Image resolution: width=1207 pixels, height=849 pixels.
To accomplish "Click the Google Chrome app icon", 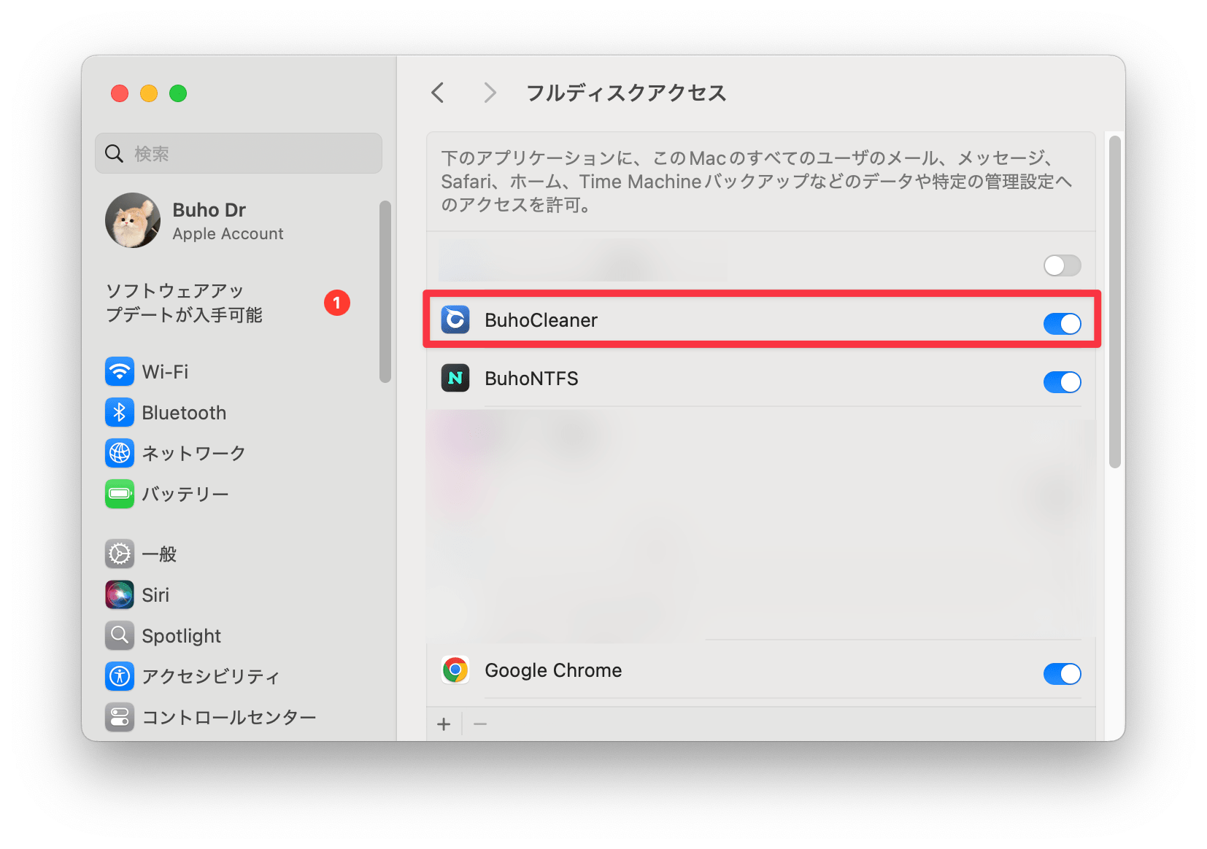I will click(x=455, y=670).
